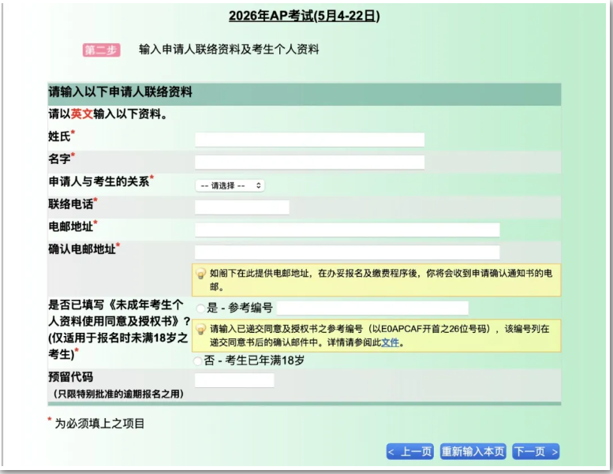Go back with the 上一页 button
The width and height of the screenshot is (613, 474).
410,452
